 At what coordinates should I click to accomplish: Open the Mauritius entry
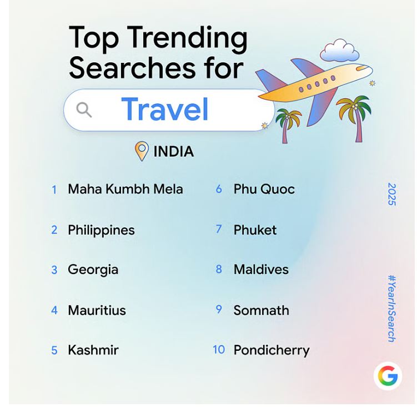coord(97,310)
